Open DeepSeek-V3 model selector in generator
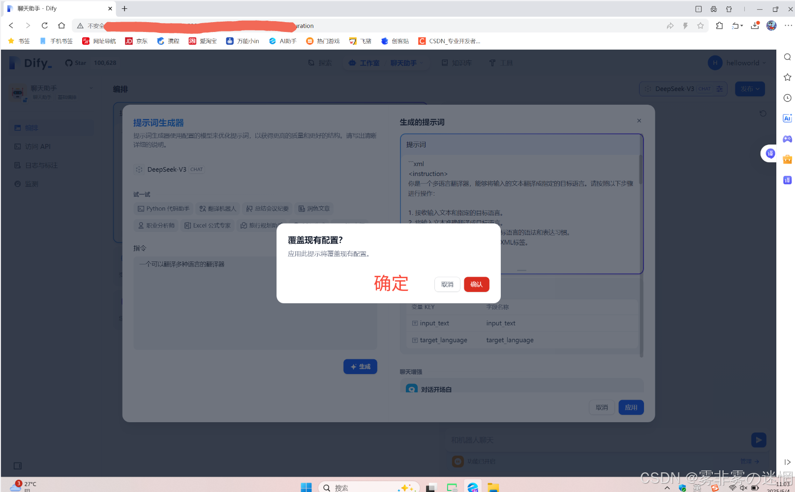The image size is (795, 492). pos(169,170)
